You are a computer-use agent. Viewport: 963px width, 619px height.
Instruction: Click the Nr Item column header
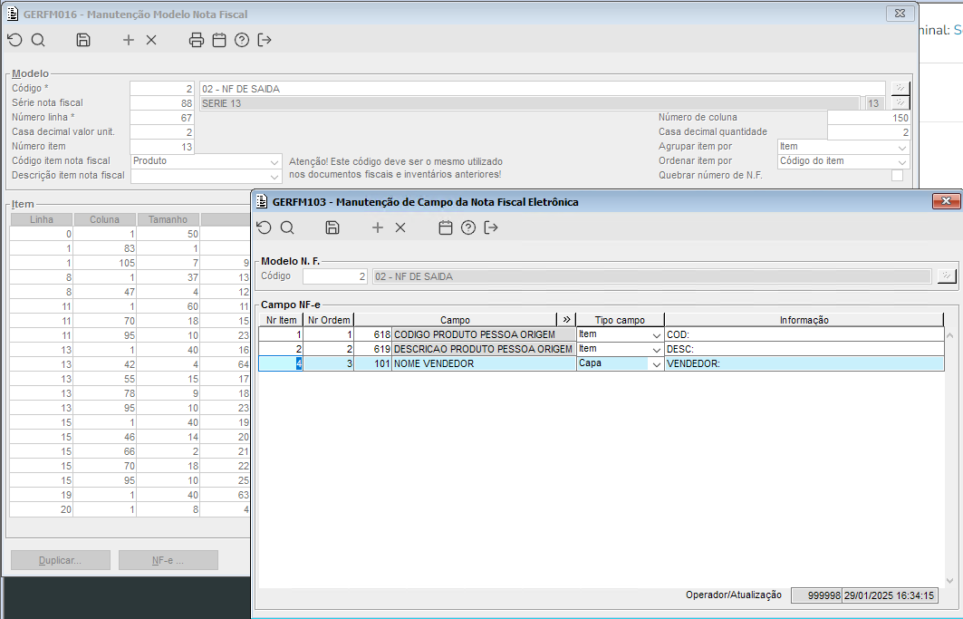click(281, 320)
